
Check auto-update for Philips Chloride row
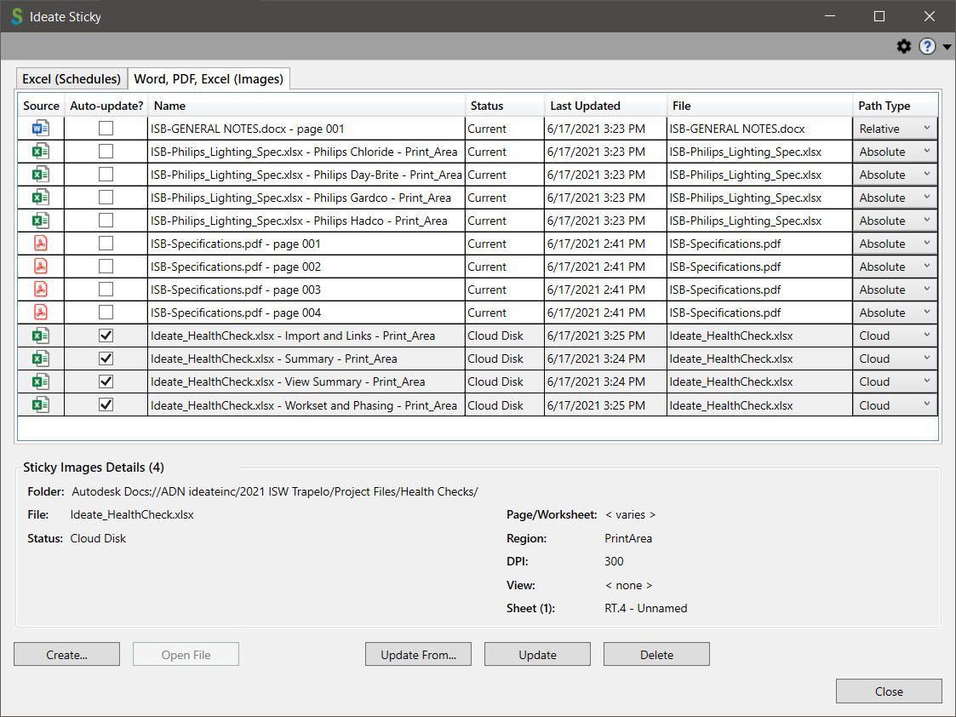pyautogui.click(x=106, y=152)
